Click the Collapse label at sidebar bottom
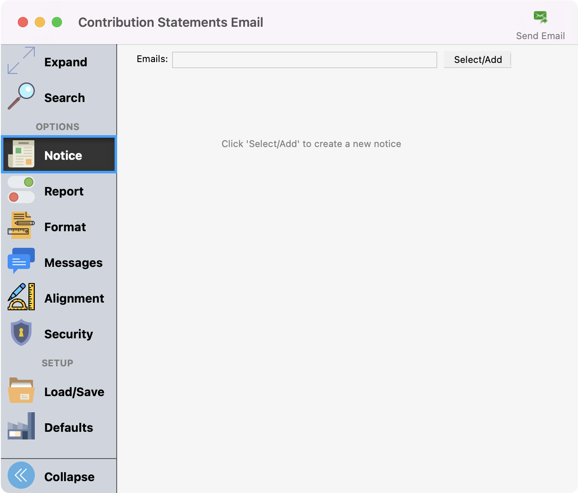Screen dimensions: 578x493 [70, 477]
